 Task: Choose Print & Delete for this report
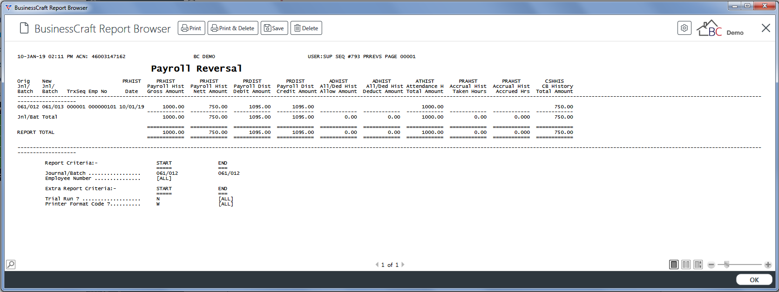coord(233,28)
